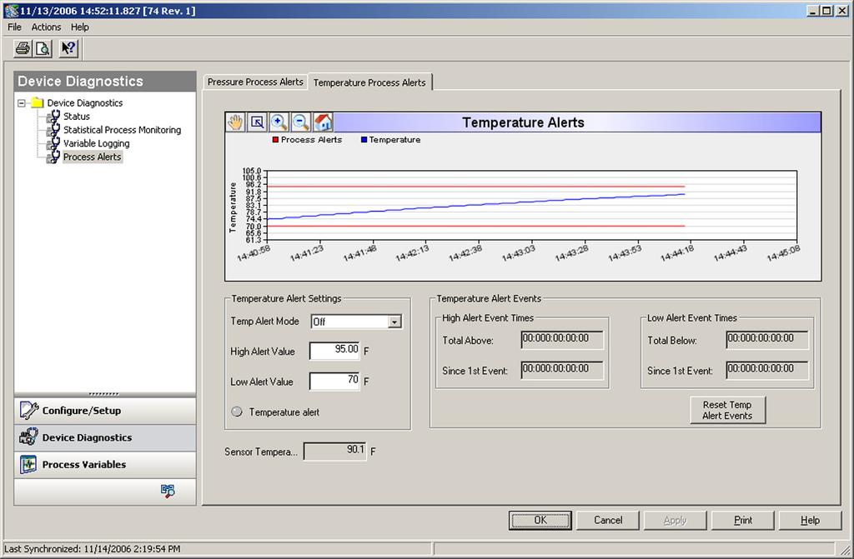Click the Process Variables chart icon

[28, 464]
